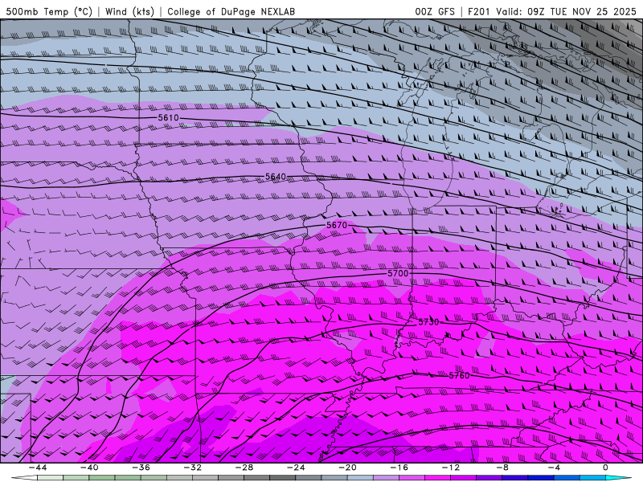Click the -44 colorbar scale value
Screen dimensions: 643x482
coord(38,468)
